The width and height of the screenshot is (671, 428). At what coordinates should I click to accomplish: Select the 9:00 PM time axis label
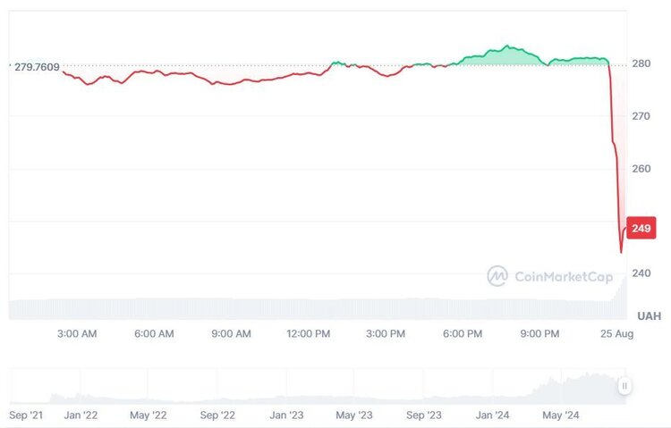(x=539, y=333)
